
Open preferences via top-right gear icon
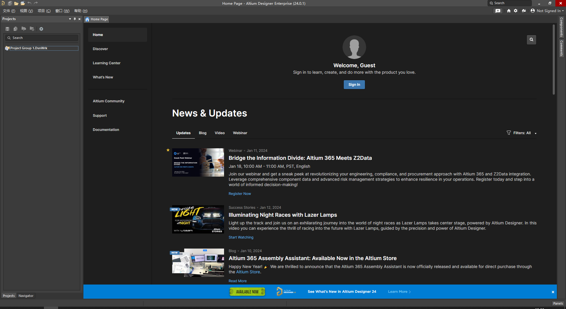(x=516, y=11)
